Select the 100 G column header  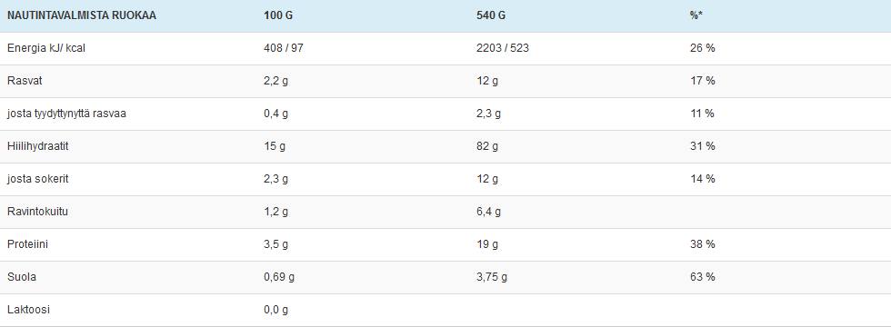click(278, 16)
